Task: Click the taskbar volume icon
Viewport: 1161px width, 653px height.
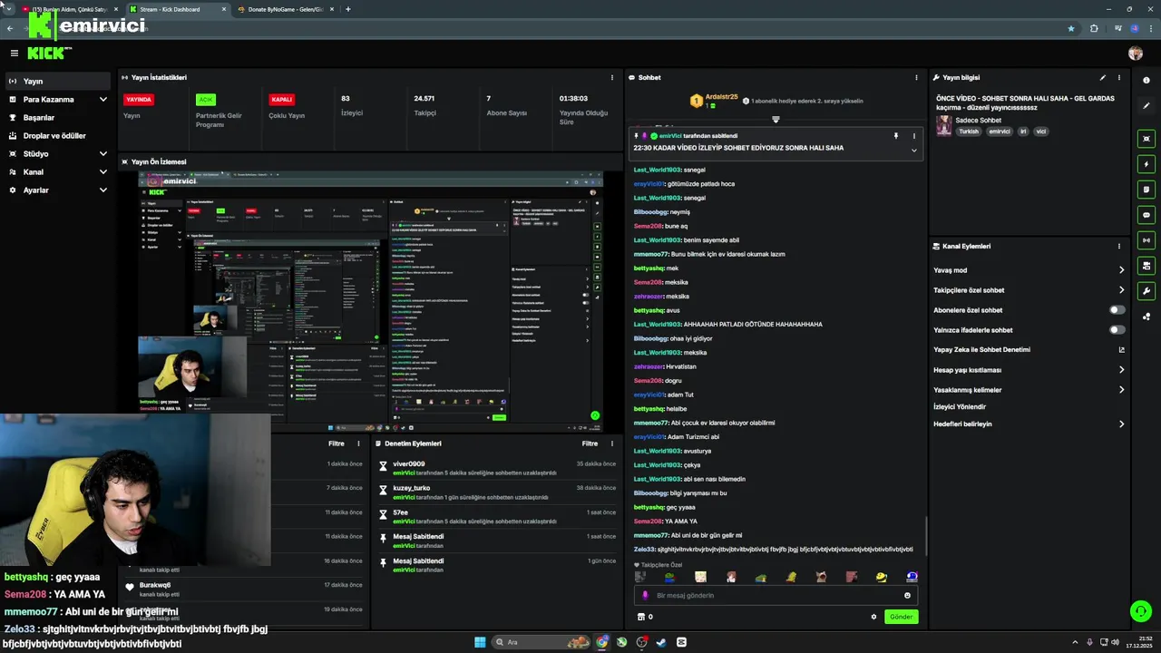Action: click(1116, 642)
